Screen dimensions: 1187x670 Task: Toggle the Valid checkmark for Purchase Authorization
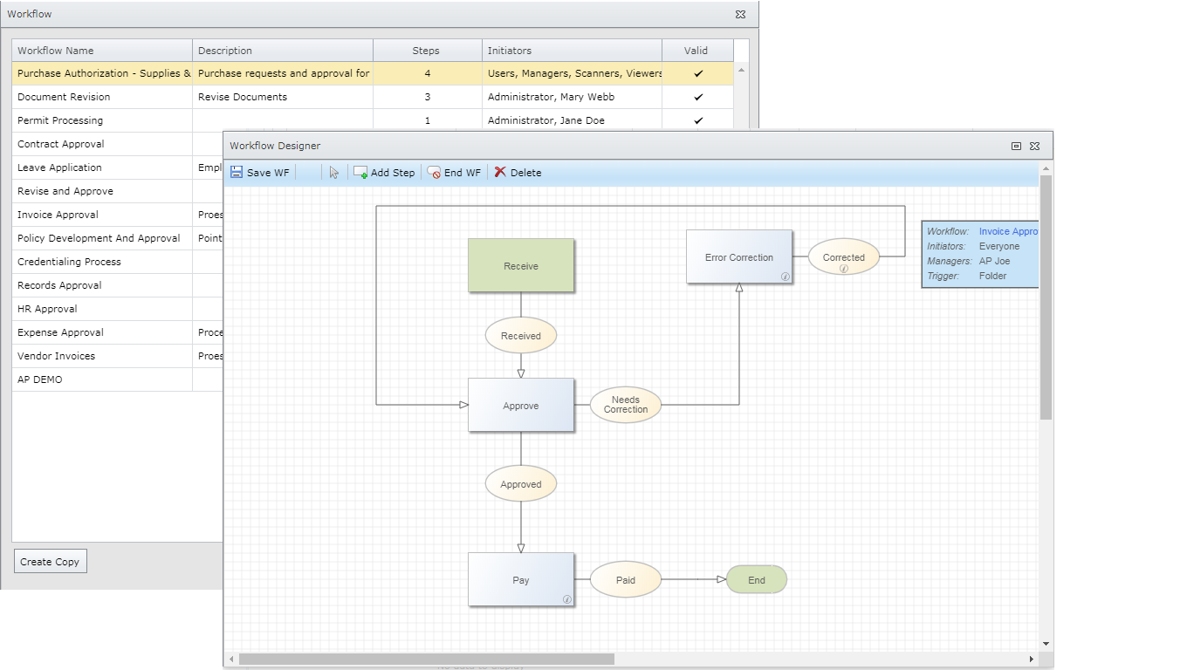tap(696, 73)
